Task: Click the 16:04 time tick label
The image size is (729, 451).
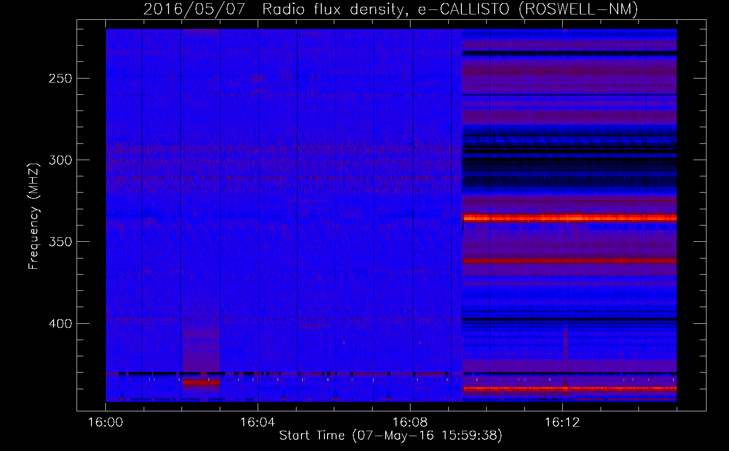Action: 258,423
